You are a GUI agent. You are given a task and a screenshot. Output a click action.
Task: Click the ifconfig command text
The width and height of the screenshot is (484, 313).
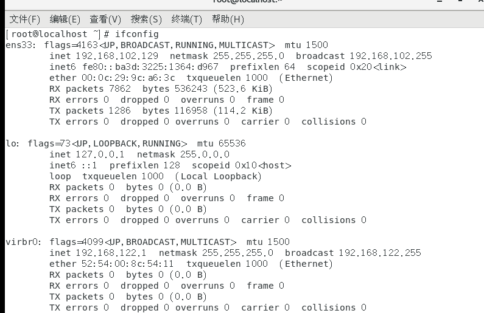[x=137, y=34]
